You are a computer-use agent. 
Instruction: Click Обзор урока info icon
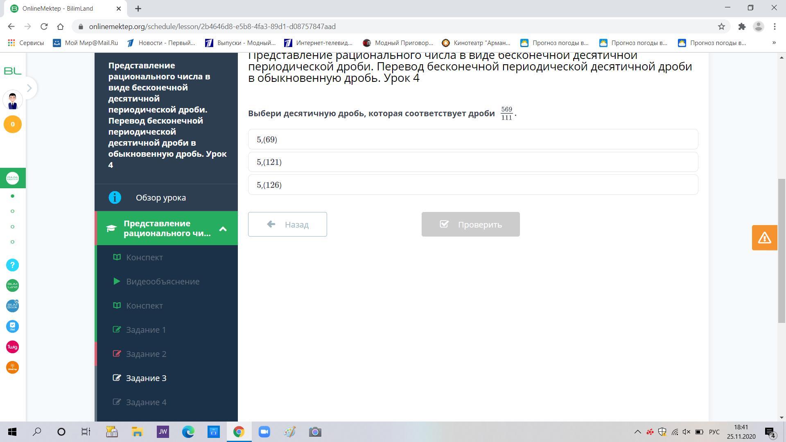[x=115, y=198]
